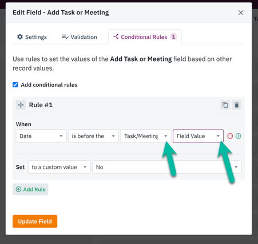This screenshot has height=244, width=258.
Task: Delete Rule #1 with trash icon
Action: tap(237, 105)
